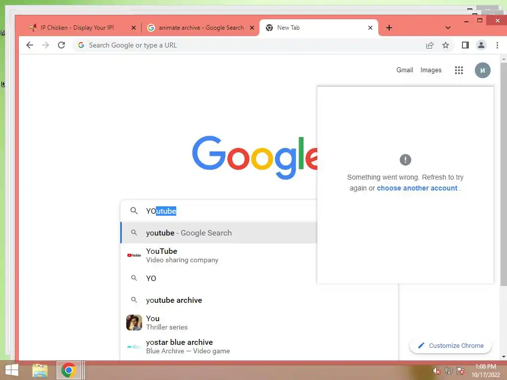This screenshot has width=507, height=380.
Task: Click the muted volume tray icon
Action: click(x=436, y=371)
